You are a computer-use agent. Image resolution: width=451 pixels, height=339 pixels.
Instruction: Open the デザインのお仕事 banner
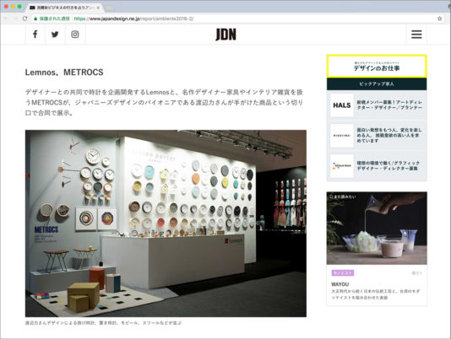pyautogui.click(x=377, y=67)
